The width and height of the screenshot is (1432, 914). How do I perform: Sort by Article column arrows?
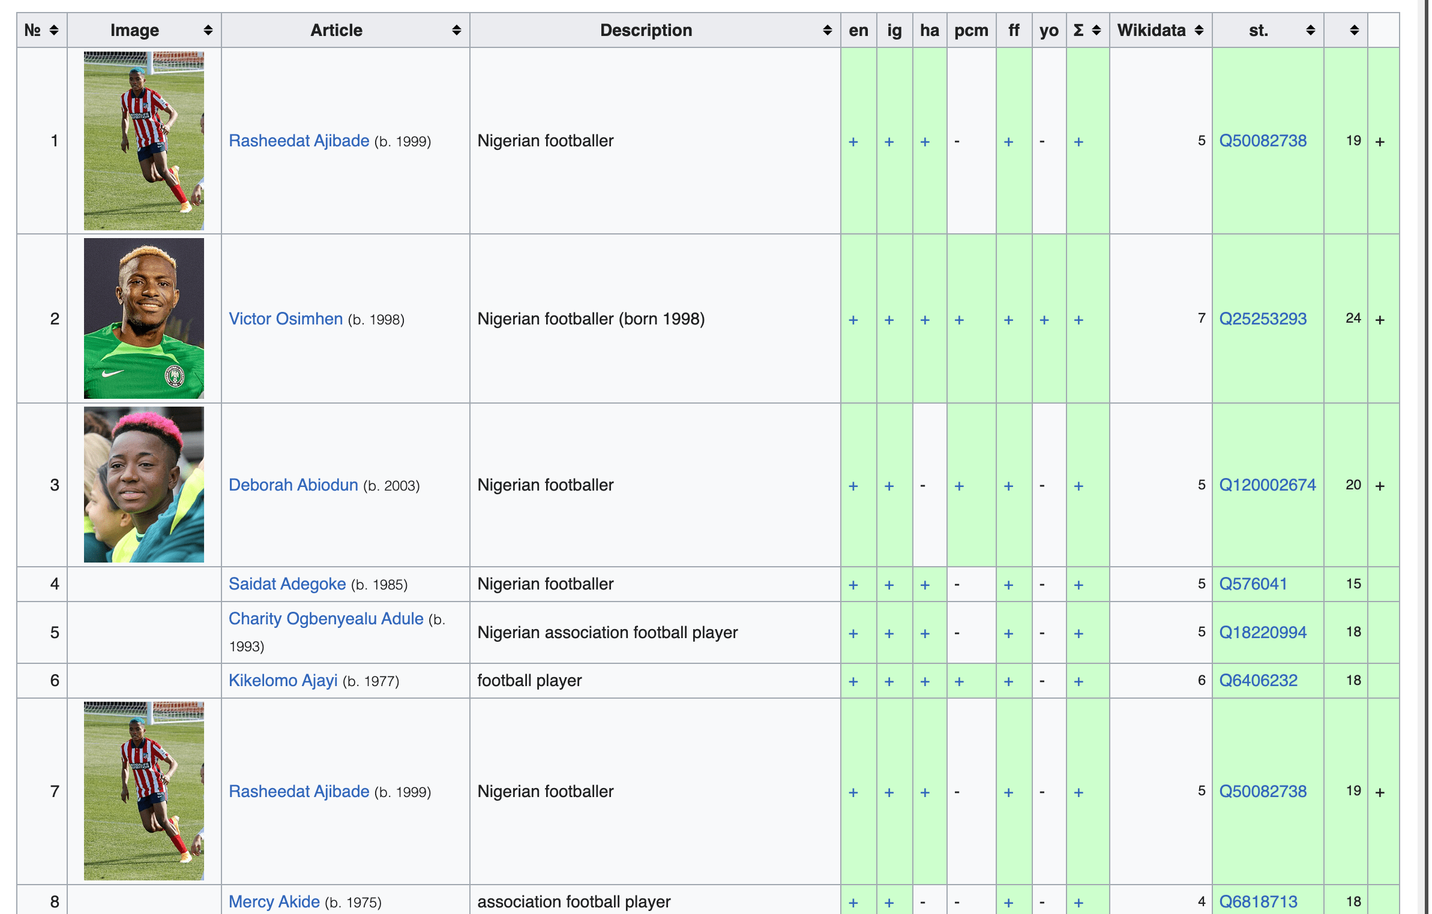pos(456,30)
